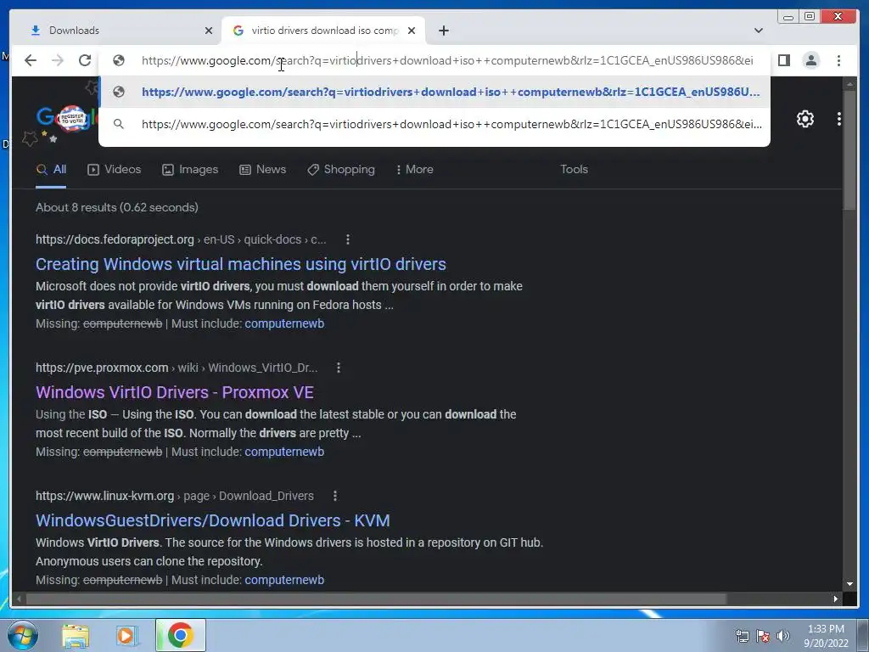Click the network icon in system tray
This screenshot has width=869, height=652.
[x=742, y=636]
